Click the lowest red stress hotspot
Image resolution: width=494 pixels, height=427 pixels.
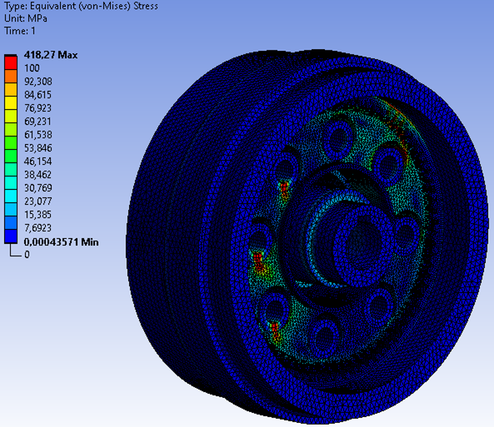click(275, 329)
